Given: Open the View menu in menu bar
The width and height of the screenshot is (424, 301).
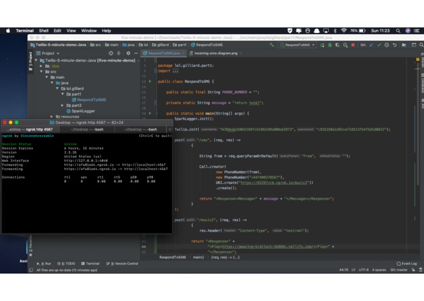Looking at the screenshot, I should (71, 31).
